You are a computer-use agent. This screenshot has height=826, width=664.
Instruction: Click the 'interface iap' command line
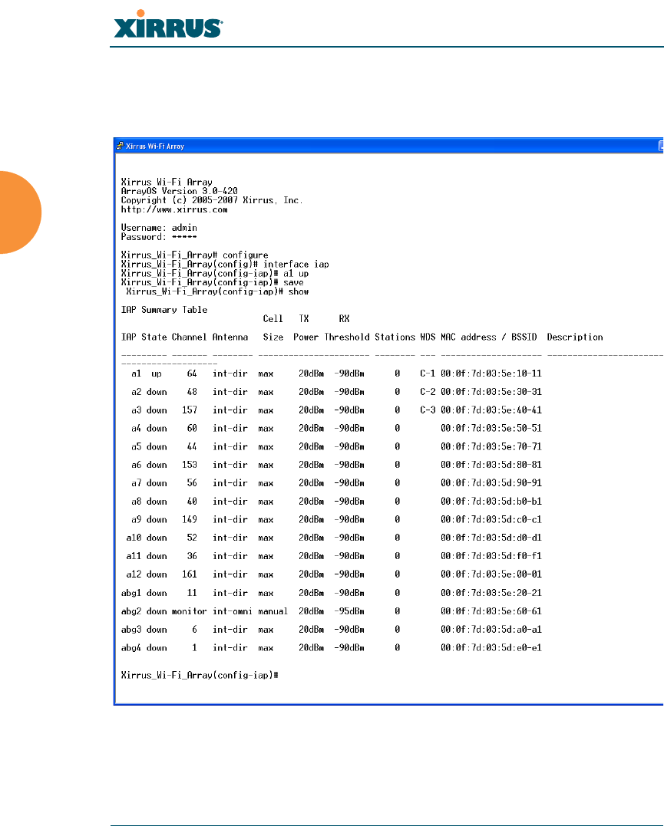pos(225,265)
